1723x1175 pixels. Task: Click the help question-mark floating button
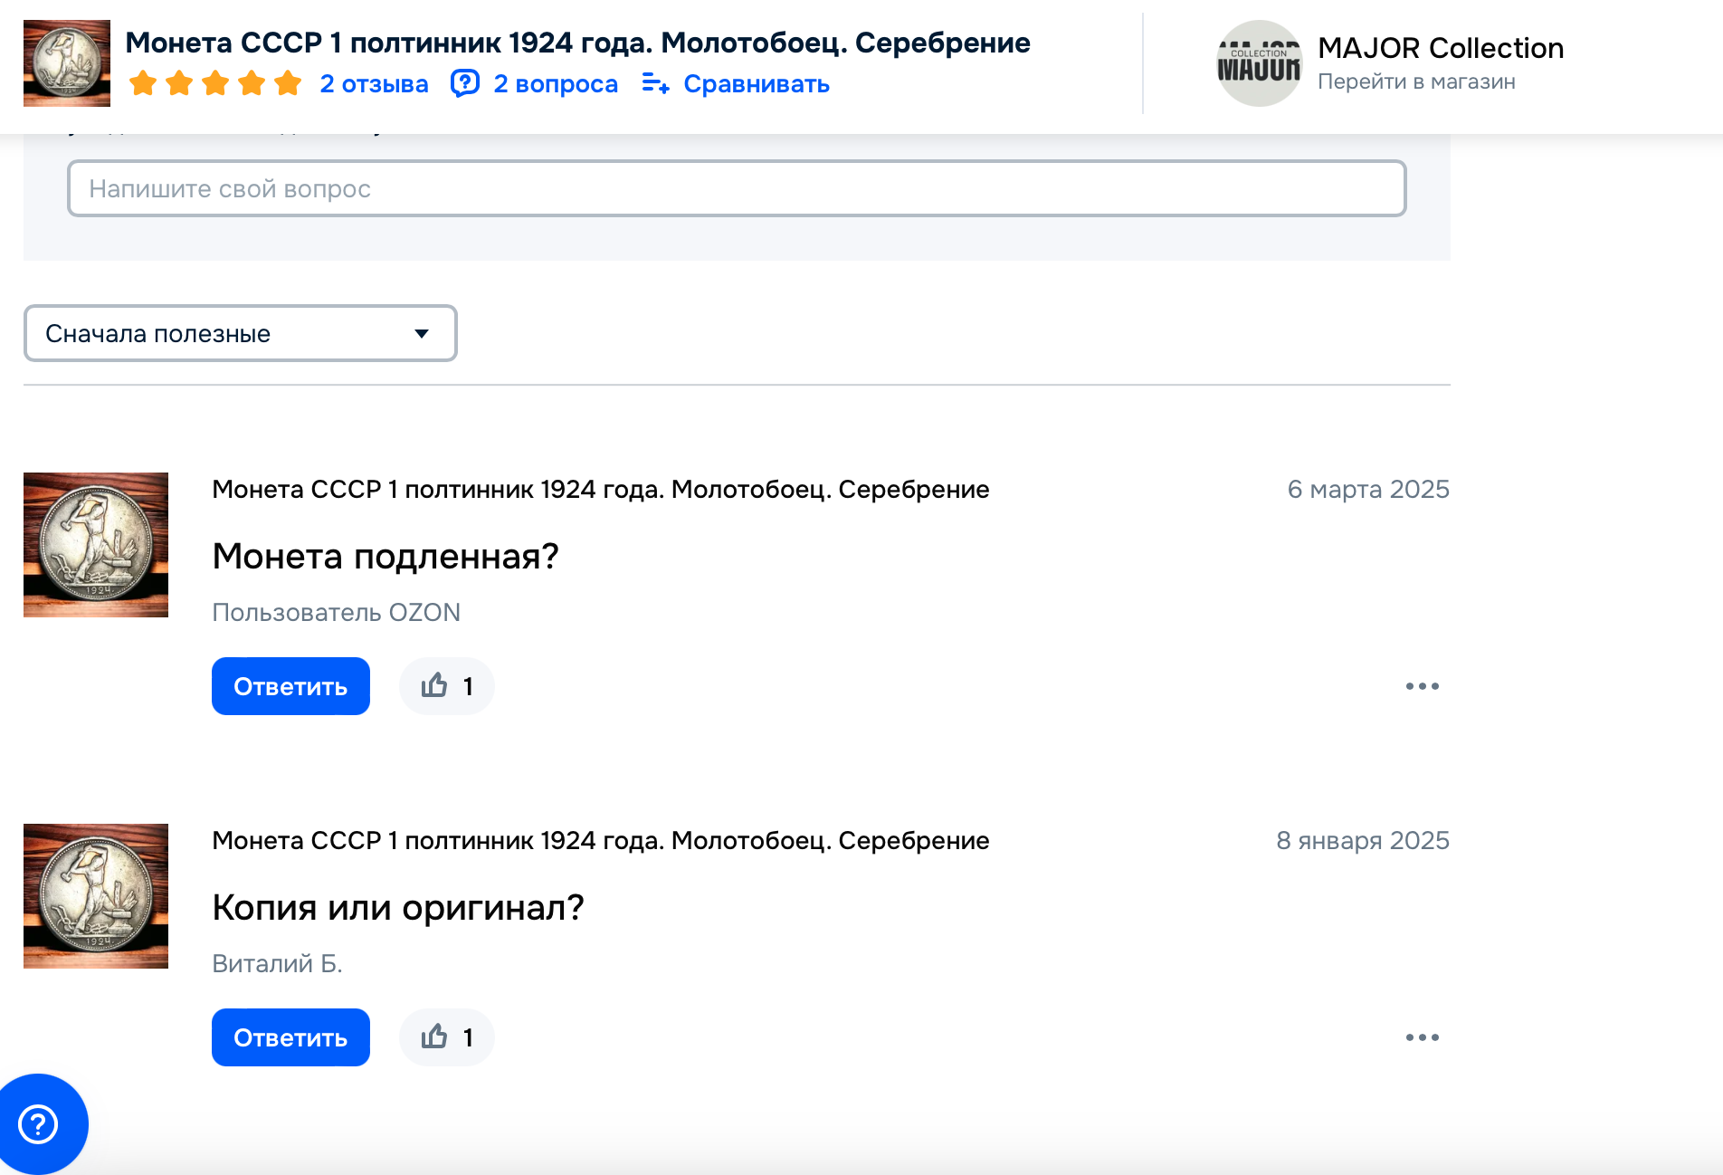tap(38, 1124)
